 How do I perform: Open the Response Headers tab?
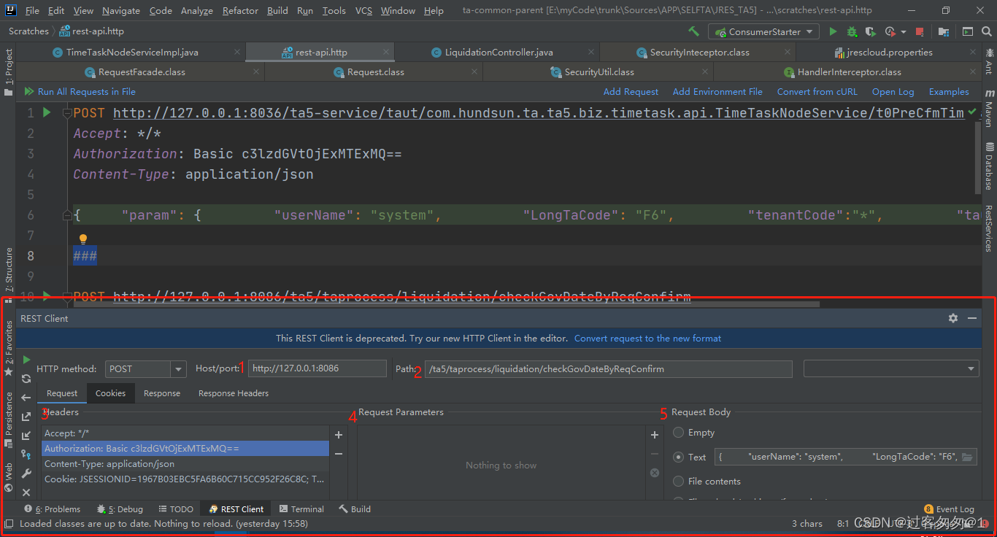coord(234,393)
